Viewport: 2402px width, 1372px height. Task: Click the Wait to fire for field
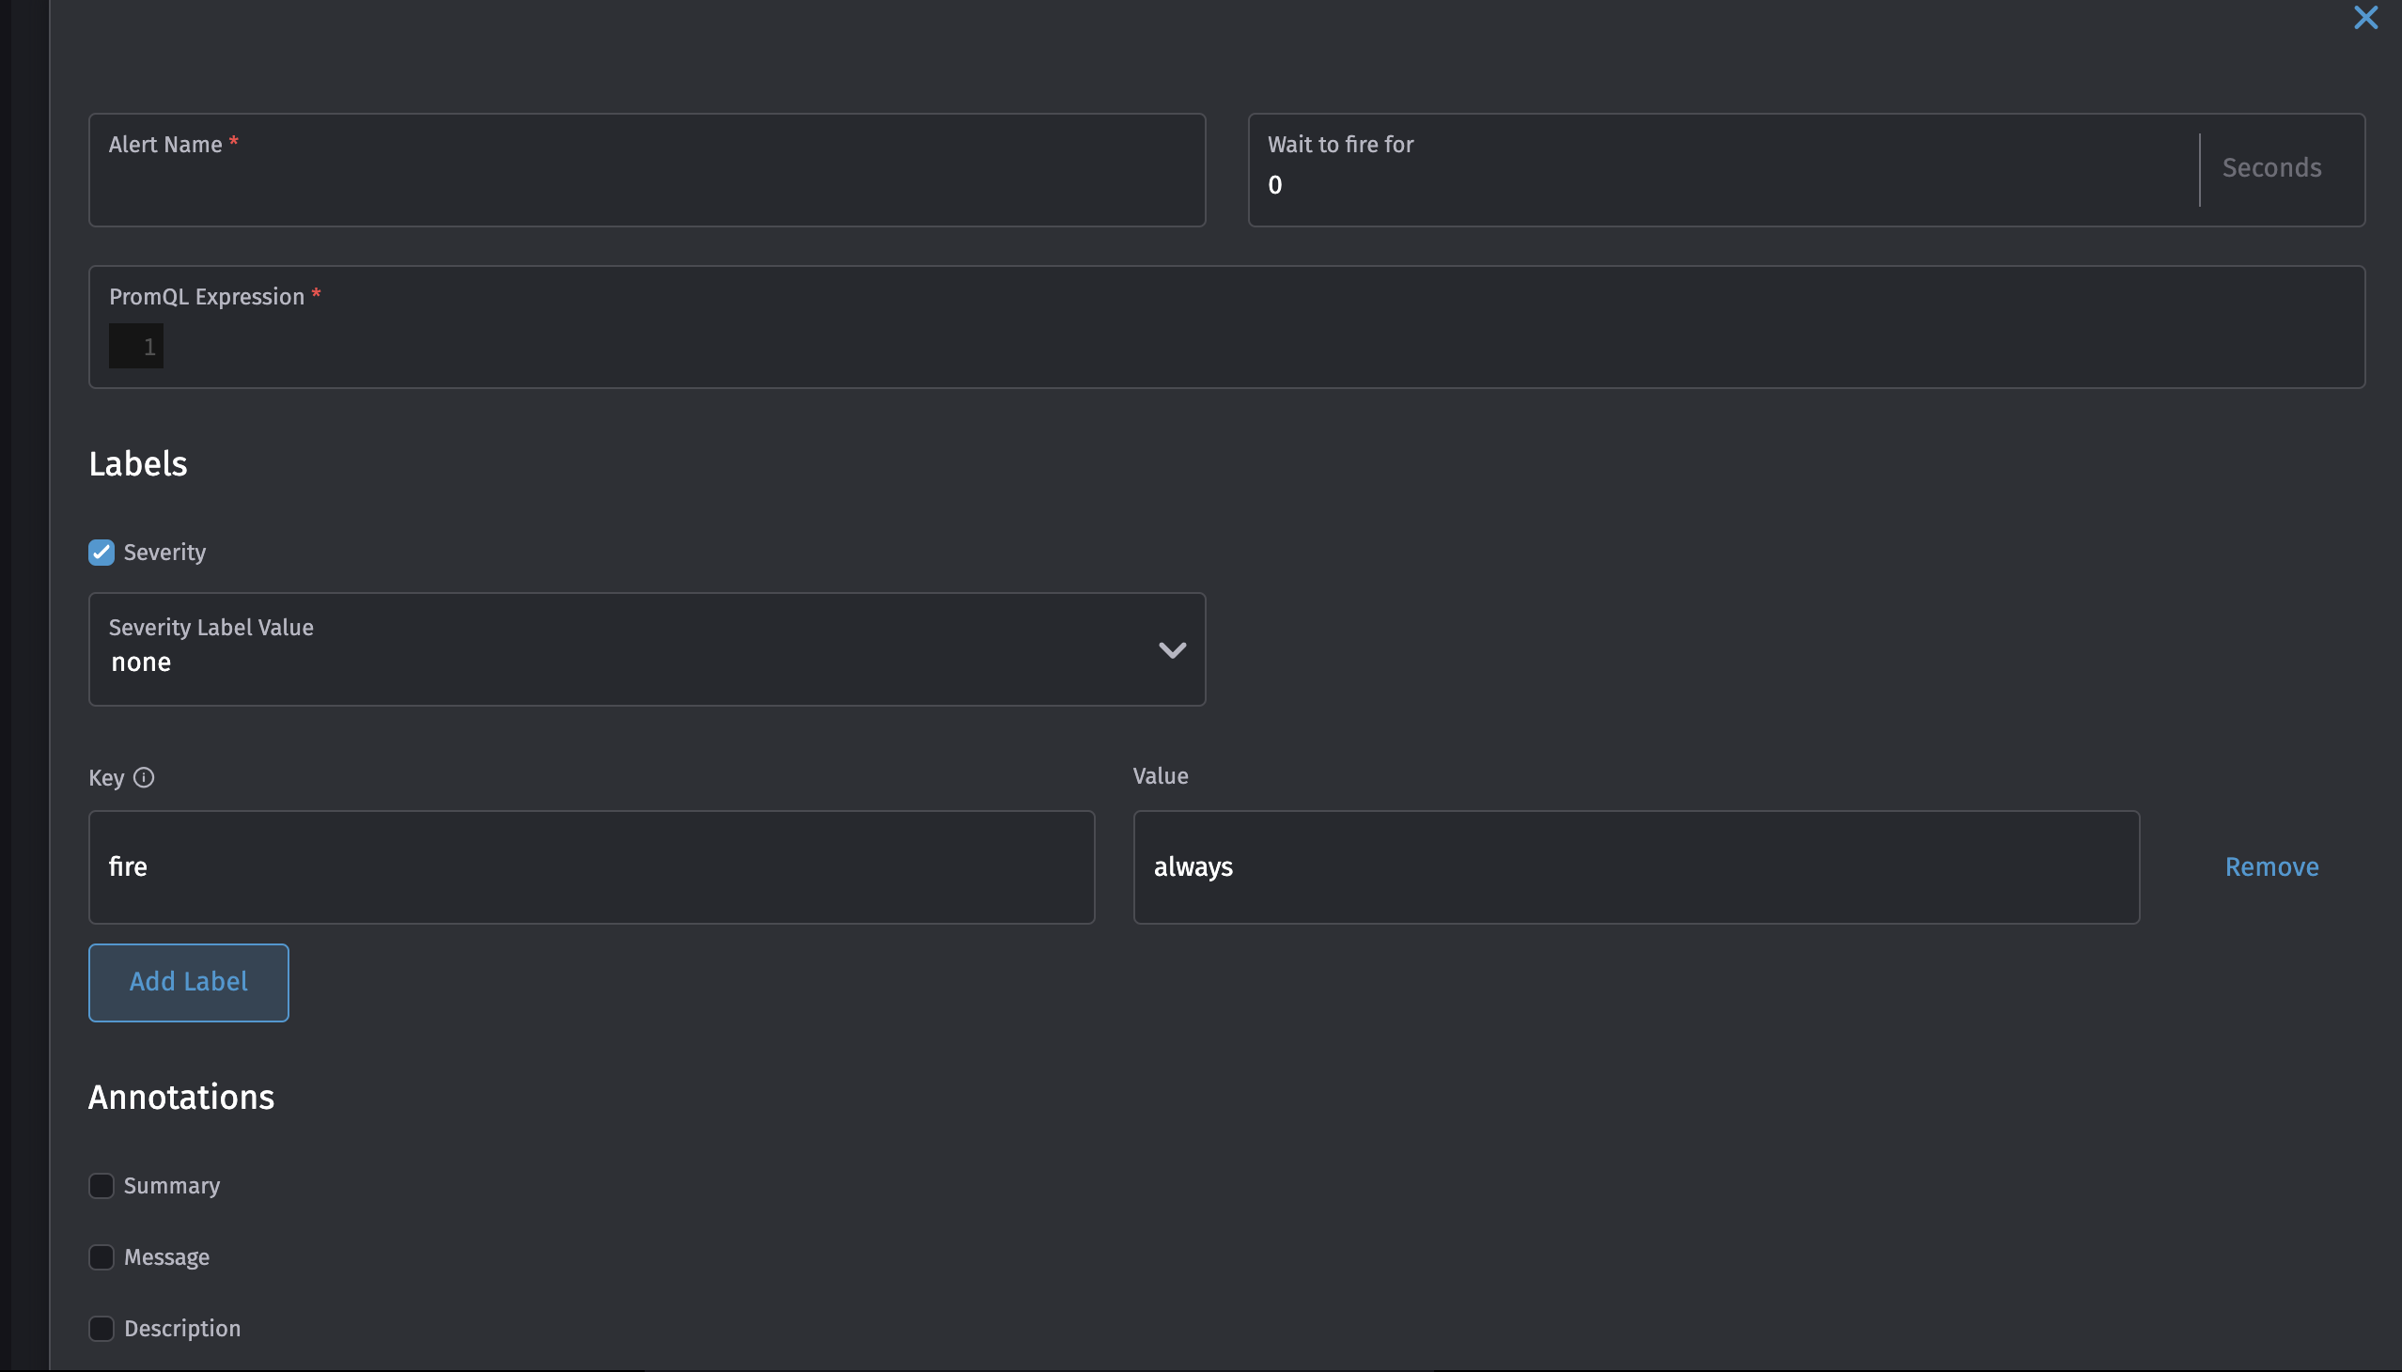pyautogui.click(x=1696, y=184)
